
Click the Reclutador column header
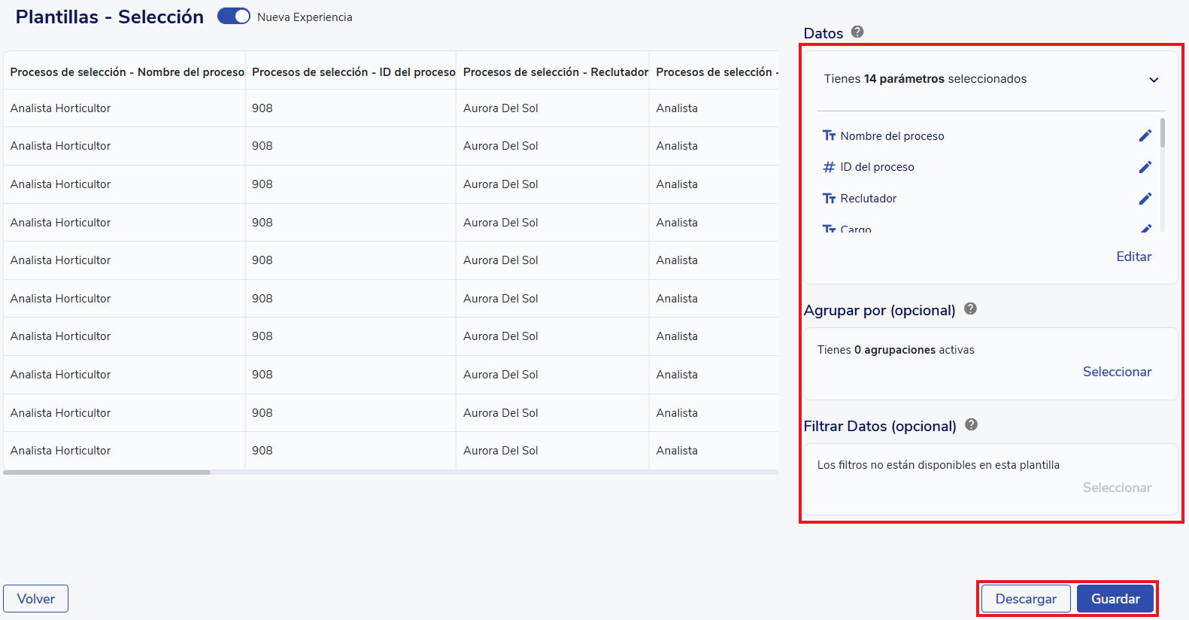tap(555, 72)
